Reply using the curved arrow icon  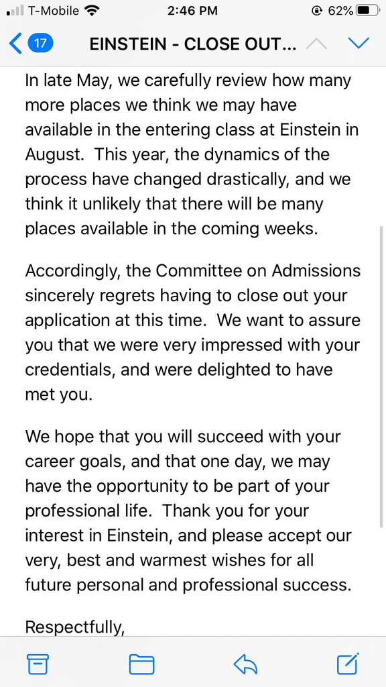pyautogui.click(x=245, y=664)
